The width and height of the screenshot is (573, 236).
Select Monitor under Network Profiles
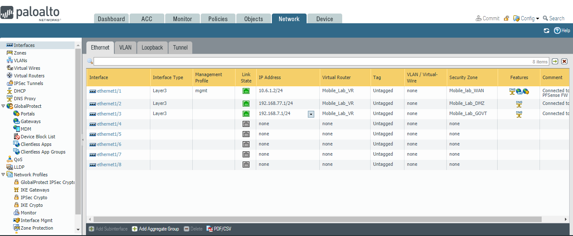point(28,213)
